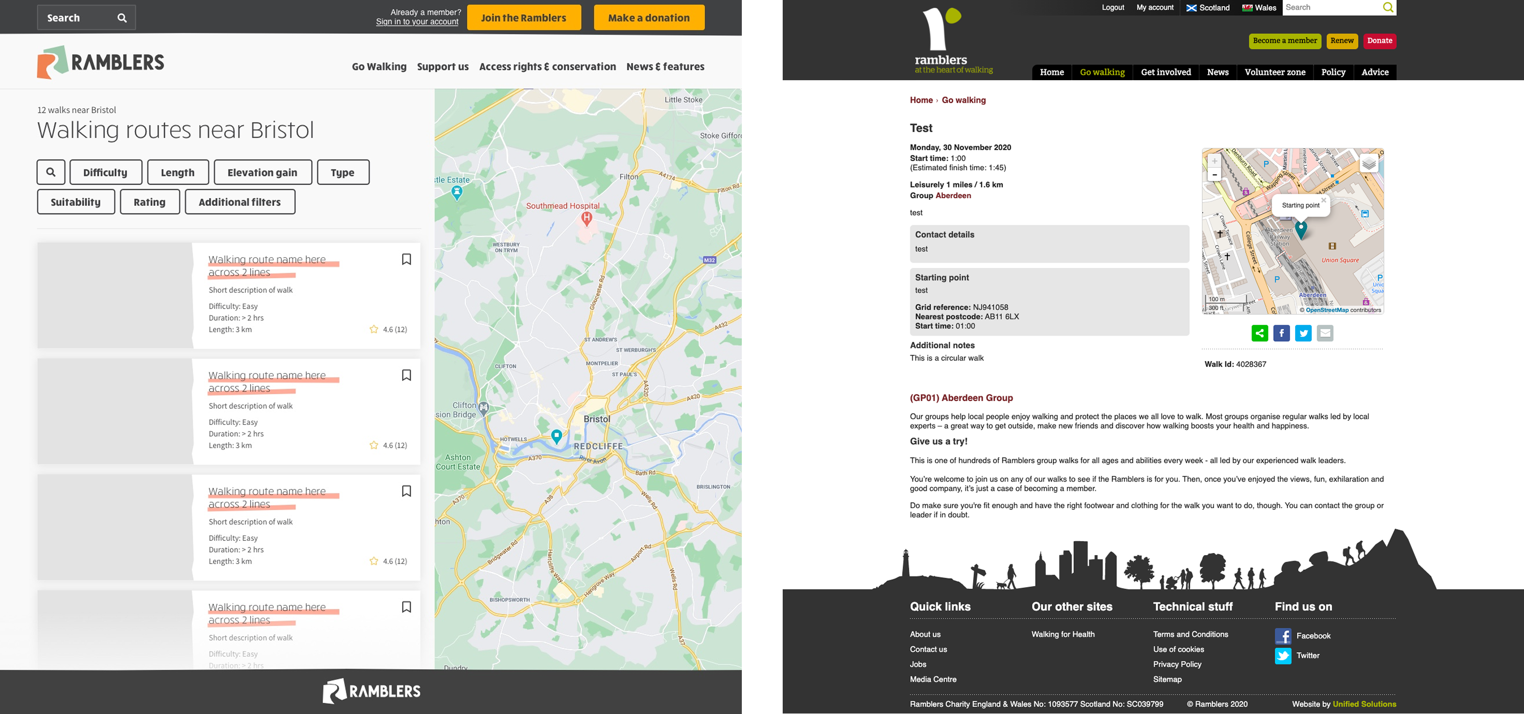Expand the Elevation gain filter
This screenshot has height=714, width=1524.
pos(262,172)
